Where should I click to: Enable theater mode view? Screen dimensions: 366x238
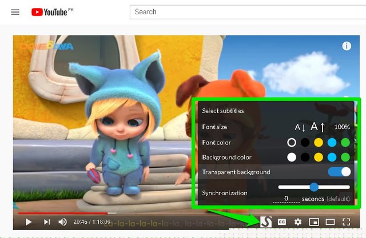click(x=330, y=222)
